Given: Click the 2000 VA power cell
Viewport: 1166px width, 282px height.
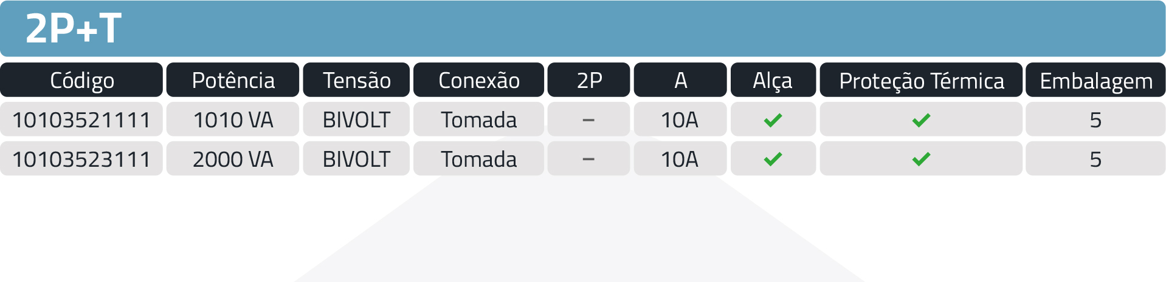Looking at the screenshot, I should 233,159.
